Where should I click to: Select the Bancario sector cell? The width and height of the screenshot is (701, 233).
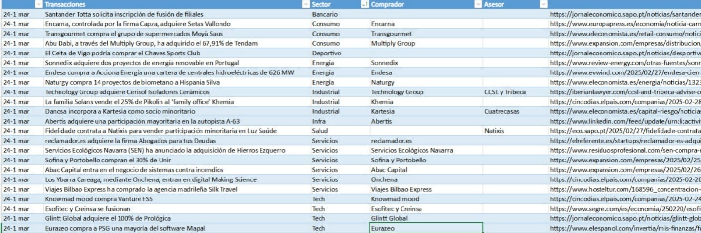[340, 14]
